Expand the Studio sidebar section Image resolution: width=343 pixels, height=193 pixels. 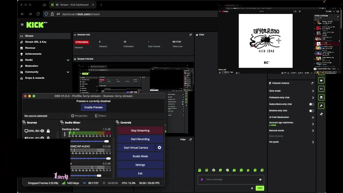(68, 60)
